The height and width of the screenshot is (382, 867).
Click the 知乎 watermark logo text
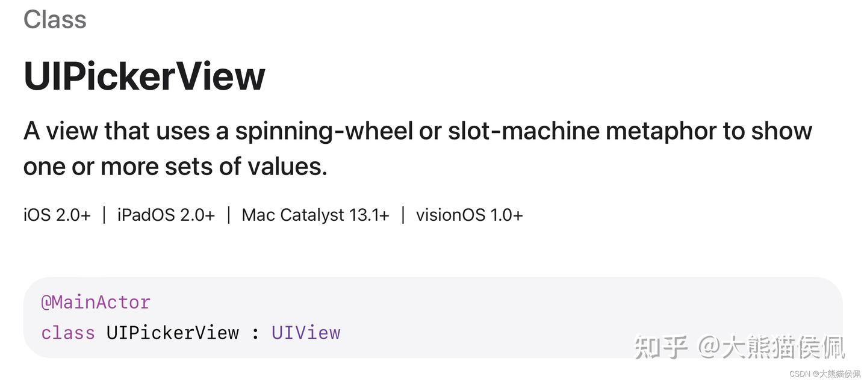click(x=661, y=347)
